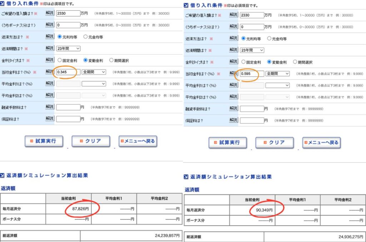Viewport: 366px width, 242px height.
Task: Click right 借入額 field showing 2330
Action: pyautogui.click(x=252, y=15)
